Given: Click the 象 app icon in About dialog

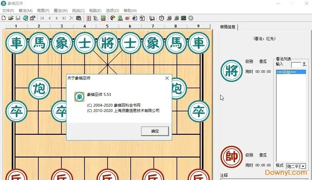Looking at the screenshot, I should click(x=79, y=97).
